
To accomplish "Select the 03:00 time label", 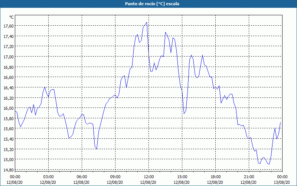I will coord(48,177).
